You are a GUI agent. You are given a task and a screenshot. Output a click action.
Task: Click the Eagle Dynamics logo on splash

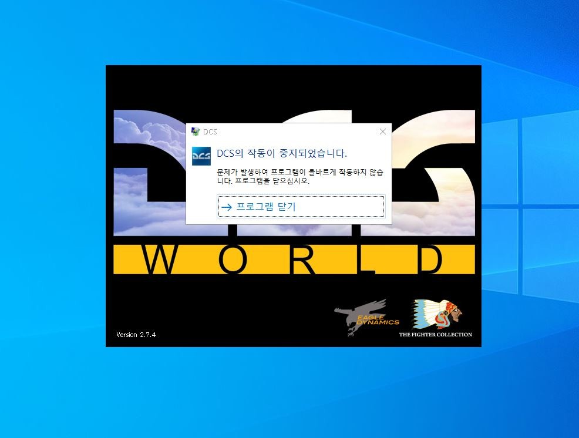(366, 318)
